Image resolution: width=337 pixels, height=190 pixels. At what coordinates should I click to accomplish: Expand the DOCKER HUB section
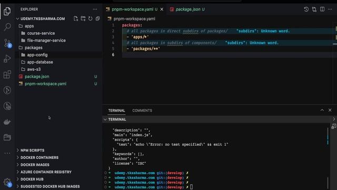pyautogui.click(x=32, y=179)
